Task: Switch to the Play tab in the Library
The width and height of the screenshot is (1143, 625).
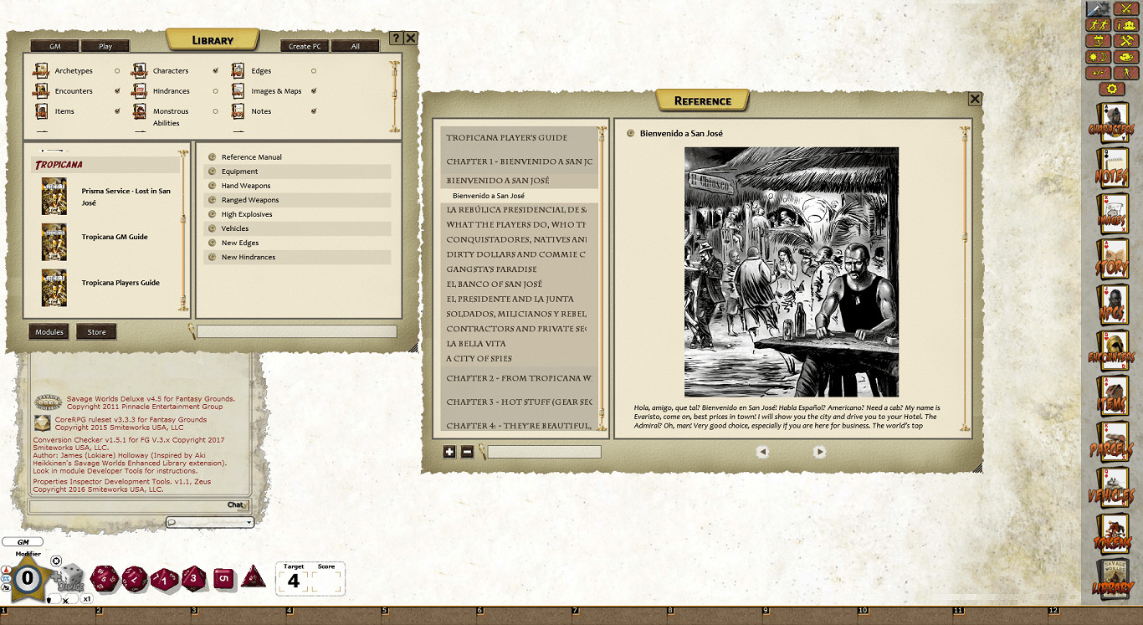Action: [105, 45]
